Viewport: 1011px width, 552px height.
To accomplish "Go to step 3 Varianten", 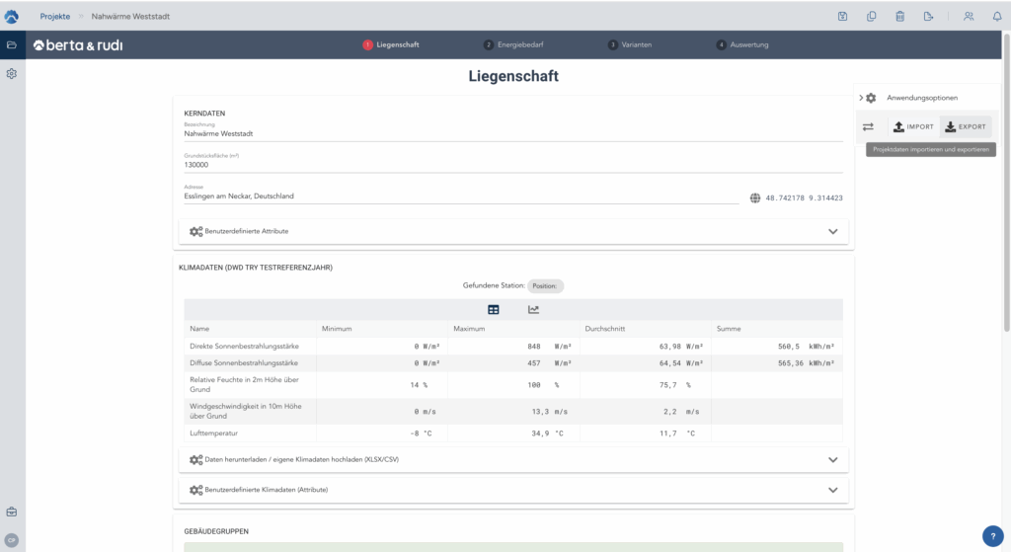I will point(629,44).
